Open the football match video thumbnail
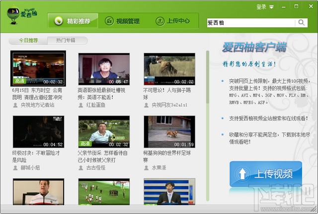This screenshot has width=318, height=214. (104, 192)
